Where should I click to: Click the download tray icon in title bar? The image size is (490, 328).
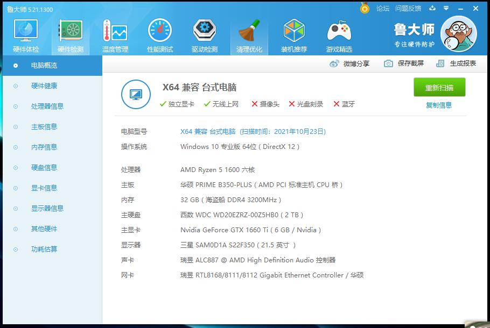click(x=432, y=8)
